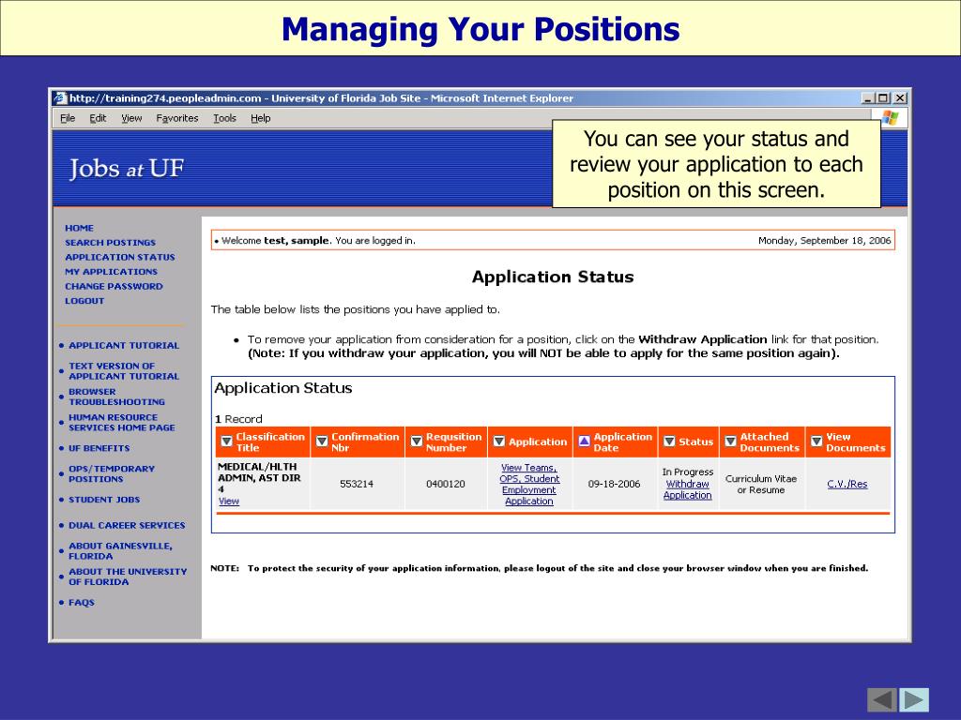This screenshot has width=961, height=720.
Task: Go to HOME in sidebar
Action: 79,228
